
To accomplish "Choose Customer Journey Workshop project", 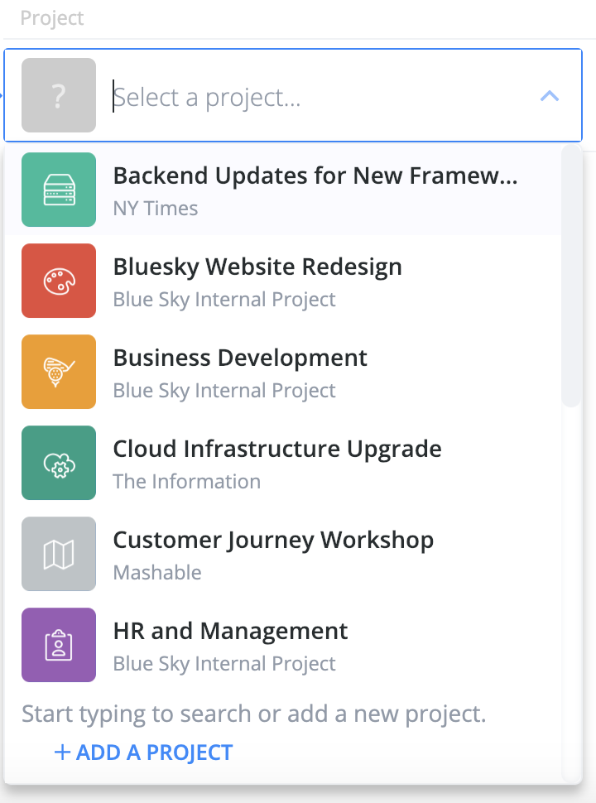I will pyautogui.click(x=283, y=554).
